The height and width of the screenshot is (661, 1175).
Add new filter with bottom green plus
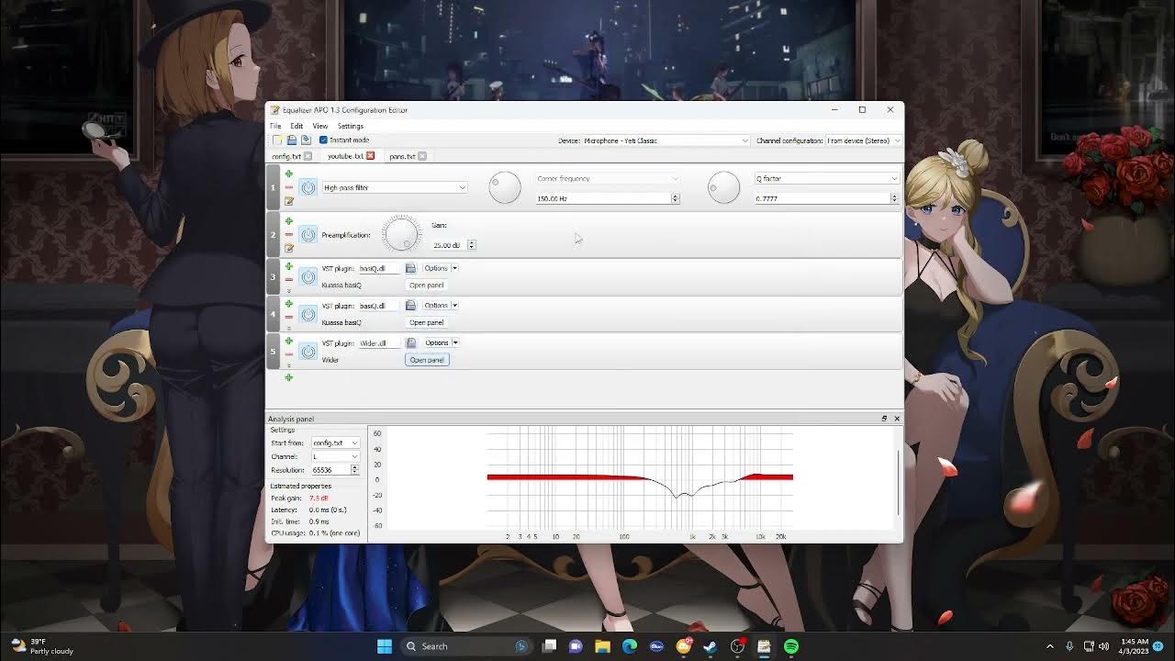point(289,377)
